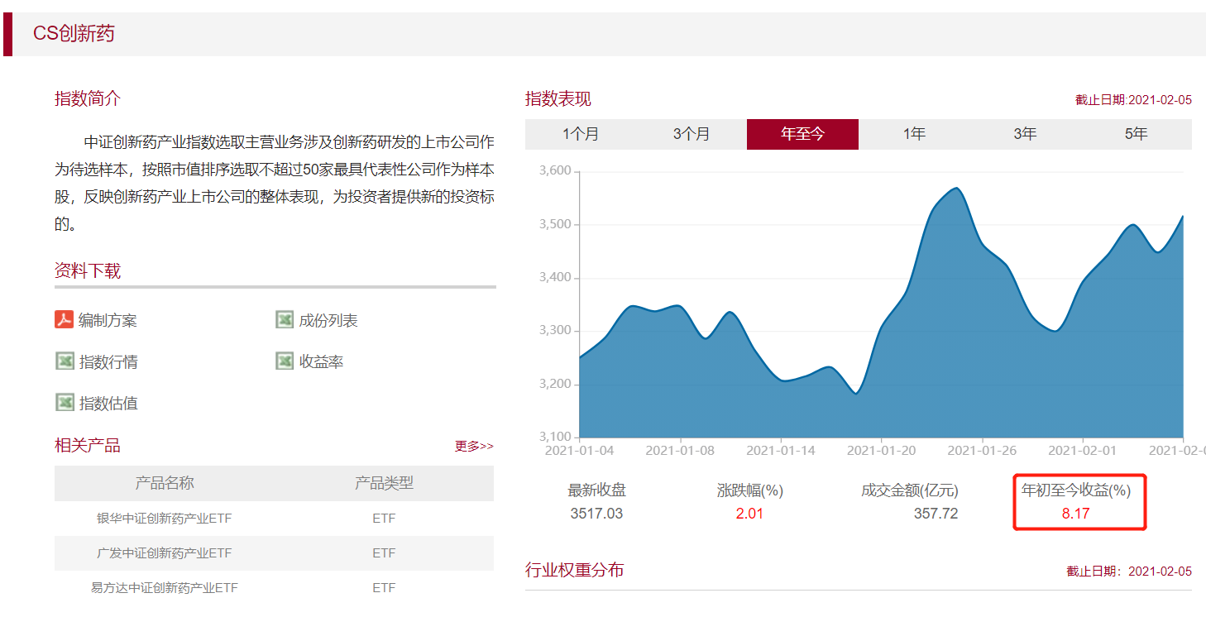Click the 资料下载 section heading

[x=88, y=270]
